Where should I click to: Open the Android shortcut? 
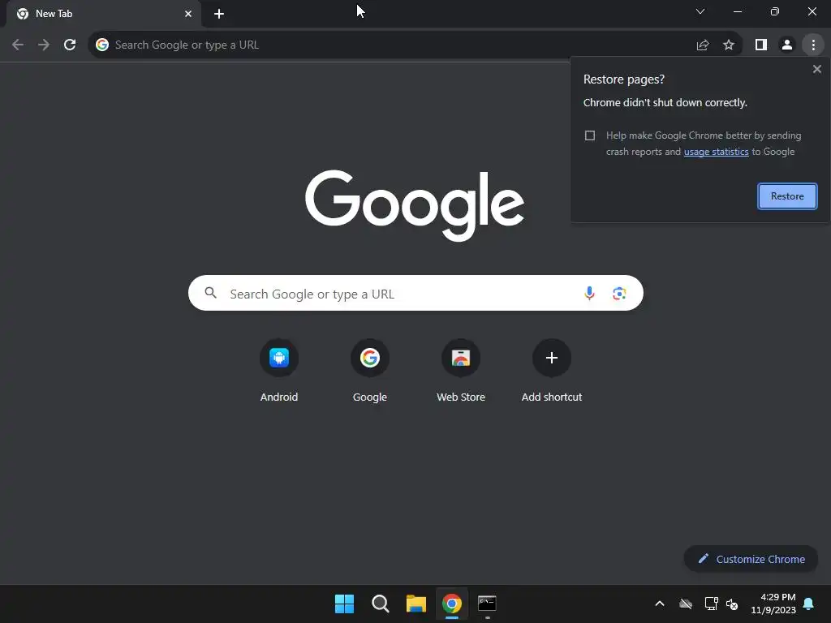[279, 371]
